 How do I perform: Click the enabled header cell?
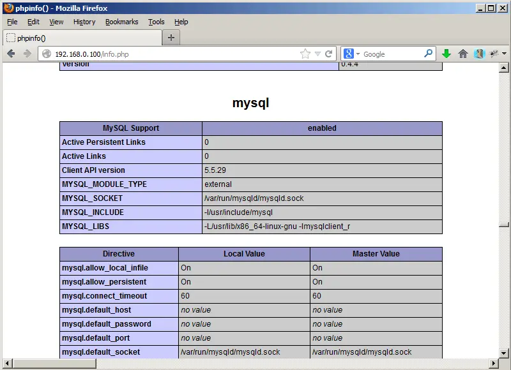pos(322,128)
